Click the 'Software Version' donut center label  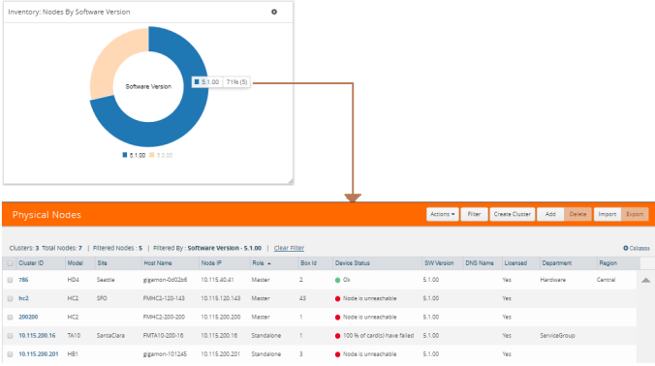(148, 87)
